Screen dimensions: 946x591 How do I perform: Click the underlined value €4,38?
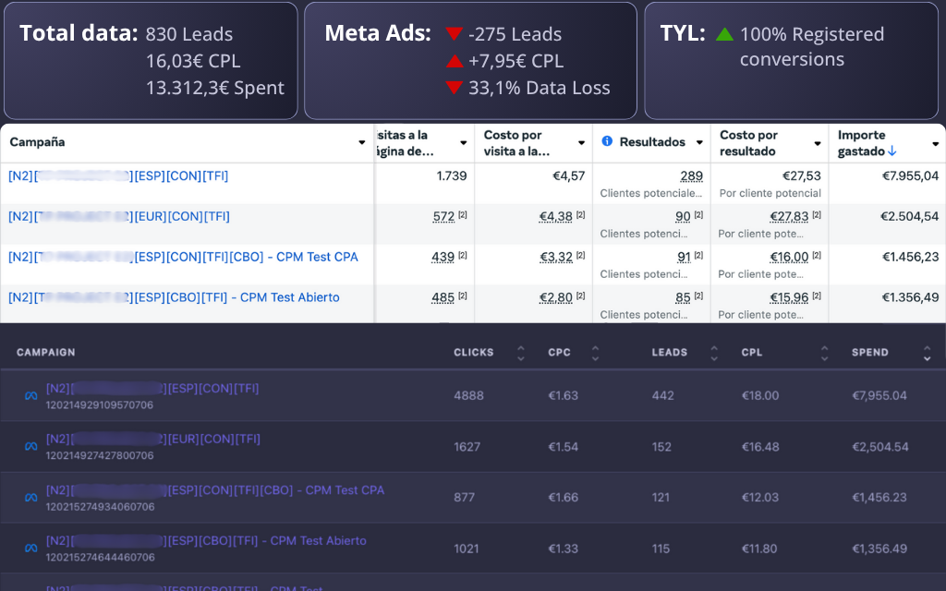(555, 216)
